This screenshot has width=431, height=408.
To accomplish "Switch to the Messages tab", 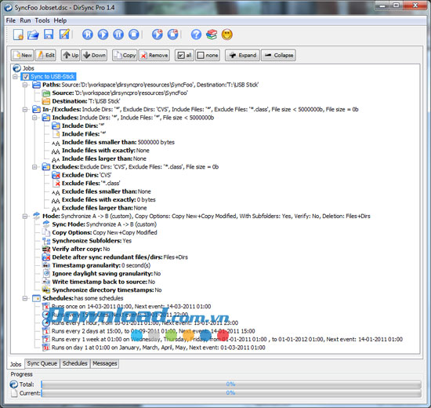I will 105,363.
